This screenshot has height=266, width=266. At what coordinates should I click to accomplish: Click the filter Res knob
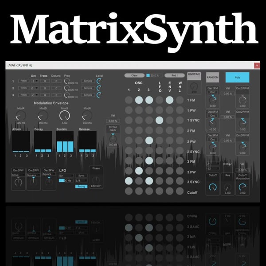227,187
